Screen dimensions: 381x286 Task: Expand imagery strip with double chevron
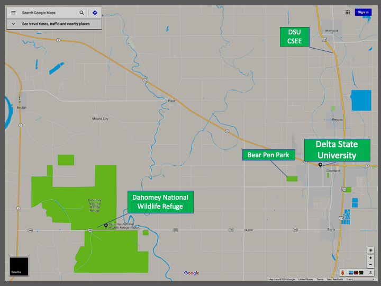[370, 273]
